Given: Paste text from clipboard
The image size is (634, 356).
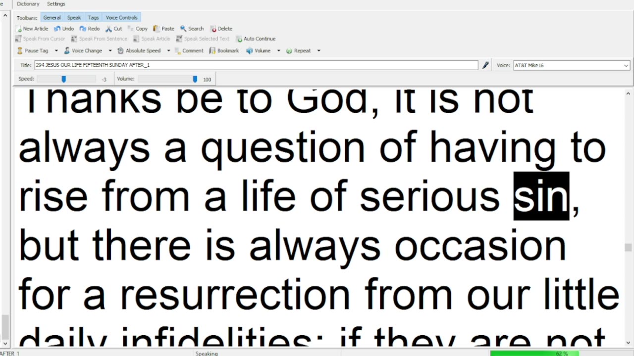Looking at the screenshot, I should click(164, 29).
